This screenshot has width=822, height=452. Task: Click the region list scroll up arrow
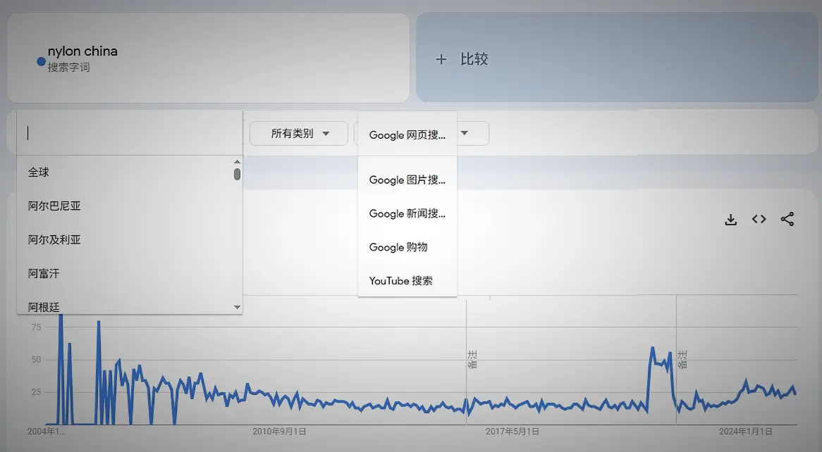pos(237,161)
